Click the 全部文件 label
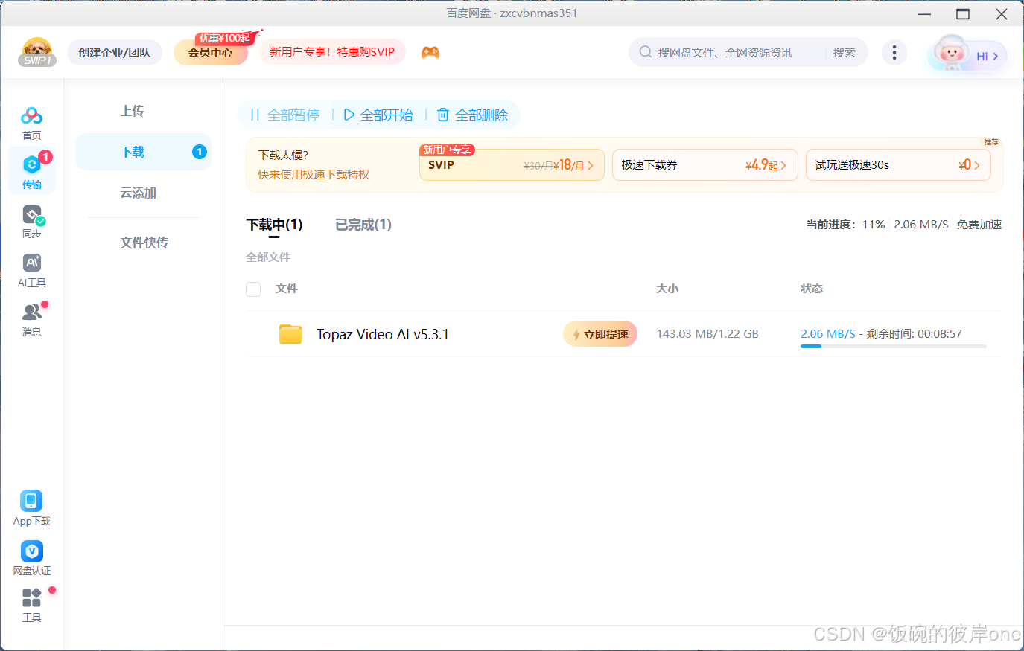The image size is (1024, 651). pos(268,257)
